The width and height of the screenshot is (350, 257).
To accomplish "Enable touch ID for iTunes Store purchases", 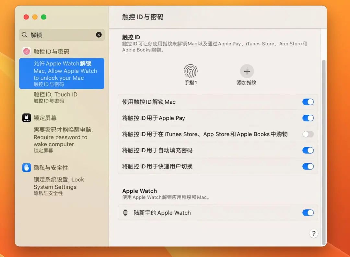I will 308,134.
